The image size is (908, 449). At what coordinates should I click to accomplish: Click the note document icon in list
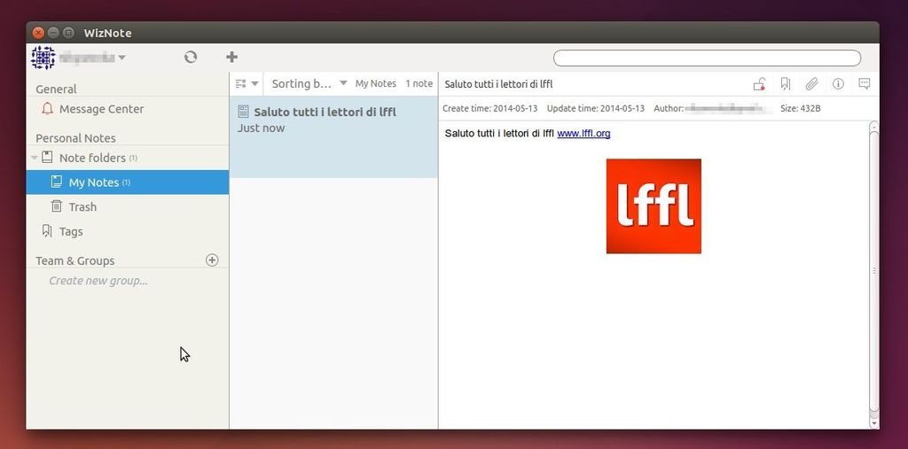[243, 112]
